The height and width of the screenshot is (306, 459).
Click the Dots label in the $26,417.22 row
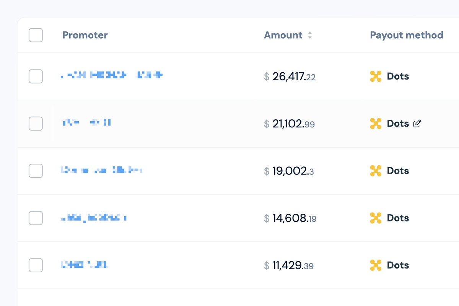point(398,76)
